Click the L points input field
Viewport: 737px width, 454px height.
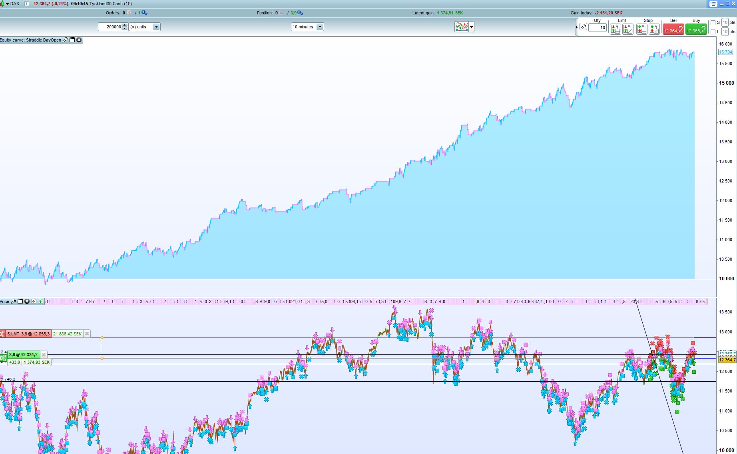[x=725, y=32]
